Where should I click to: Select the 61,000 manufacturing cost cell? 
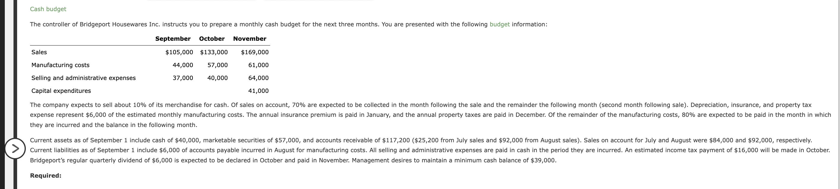tap(258, 65)
